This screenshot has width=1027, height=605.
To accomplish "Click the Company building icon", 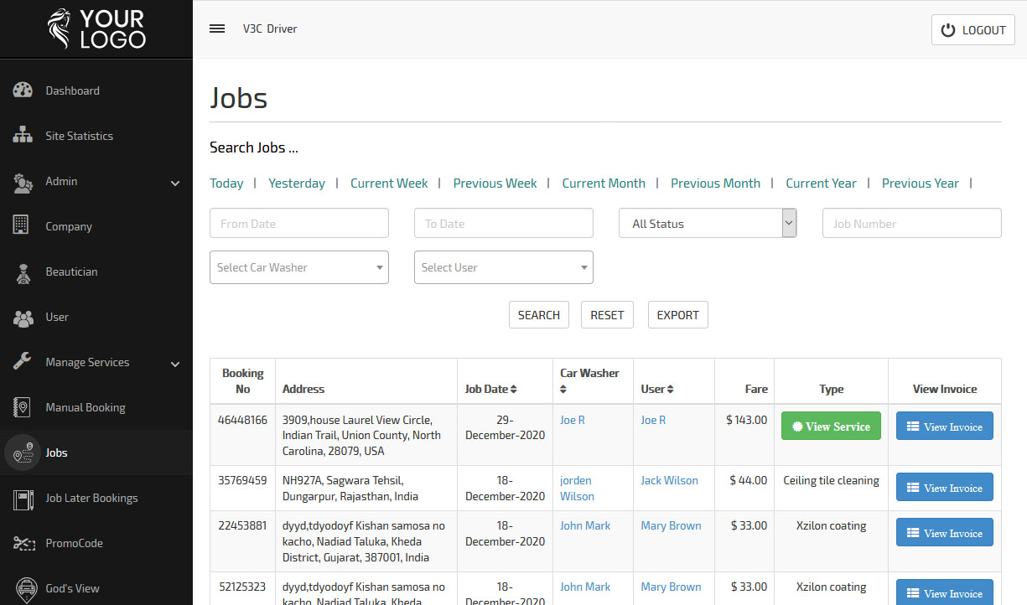I will (21, 226).
